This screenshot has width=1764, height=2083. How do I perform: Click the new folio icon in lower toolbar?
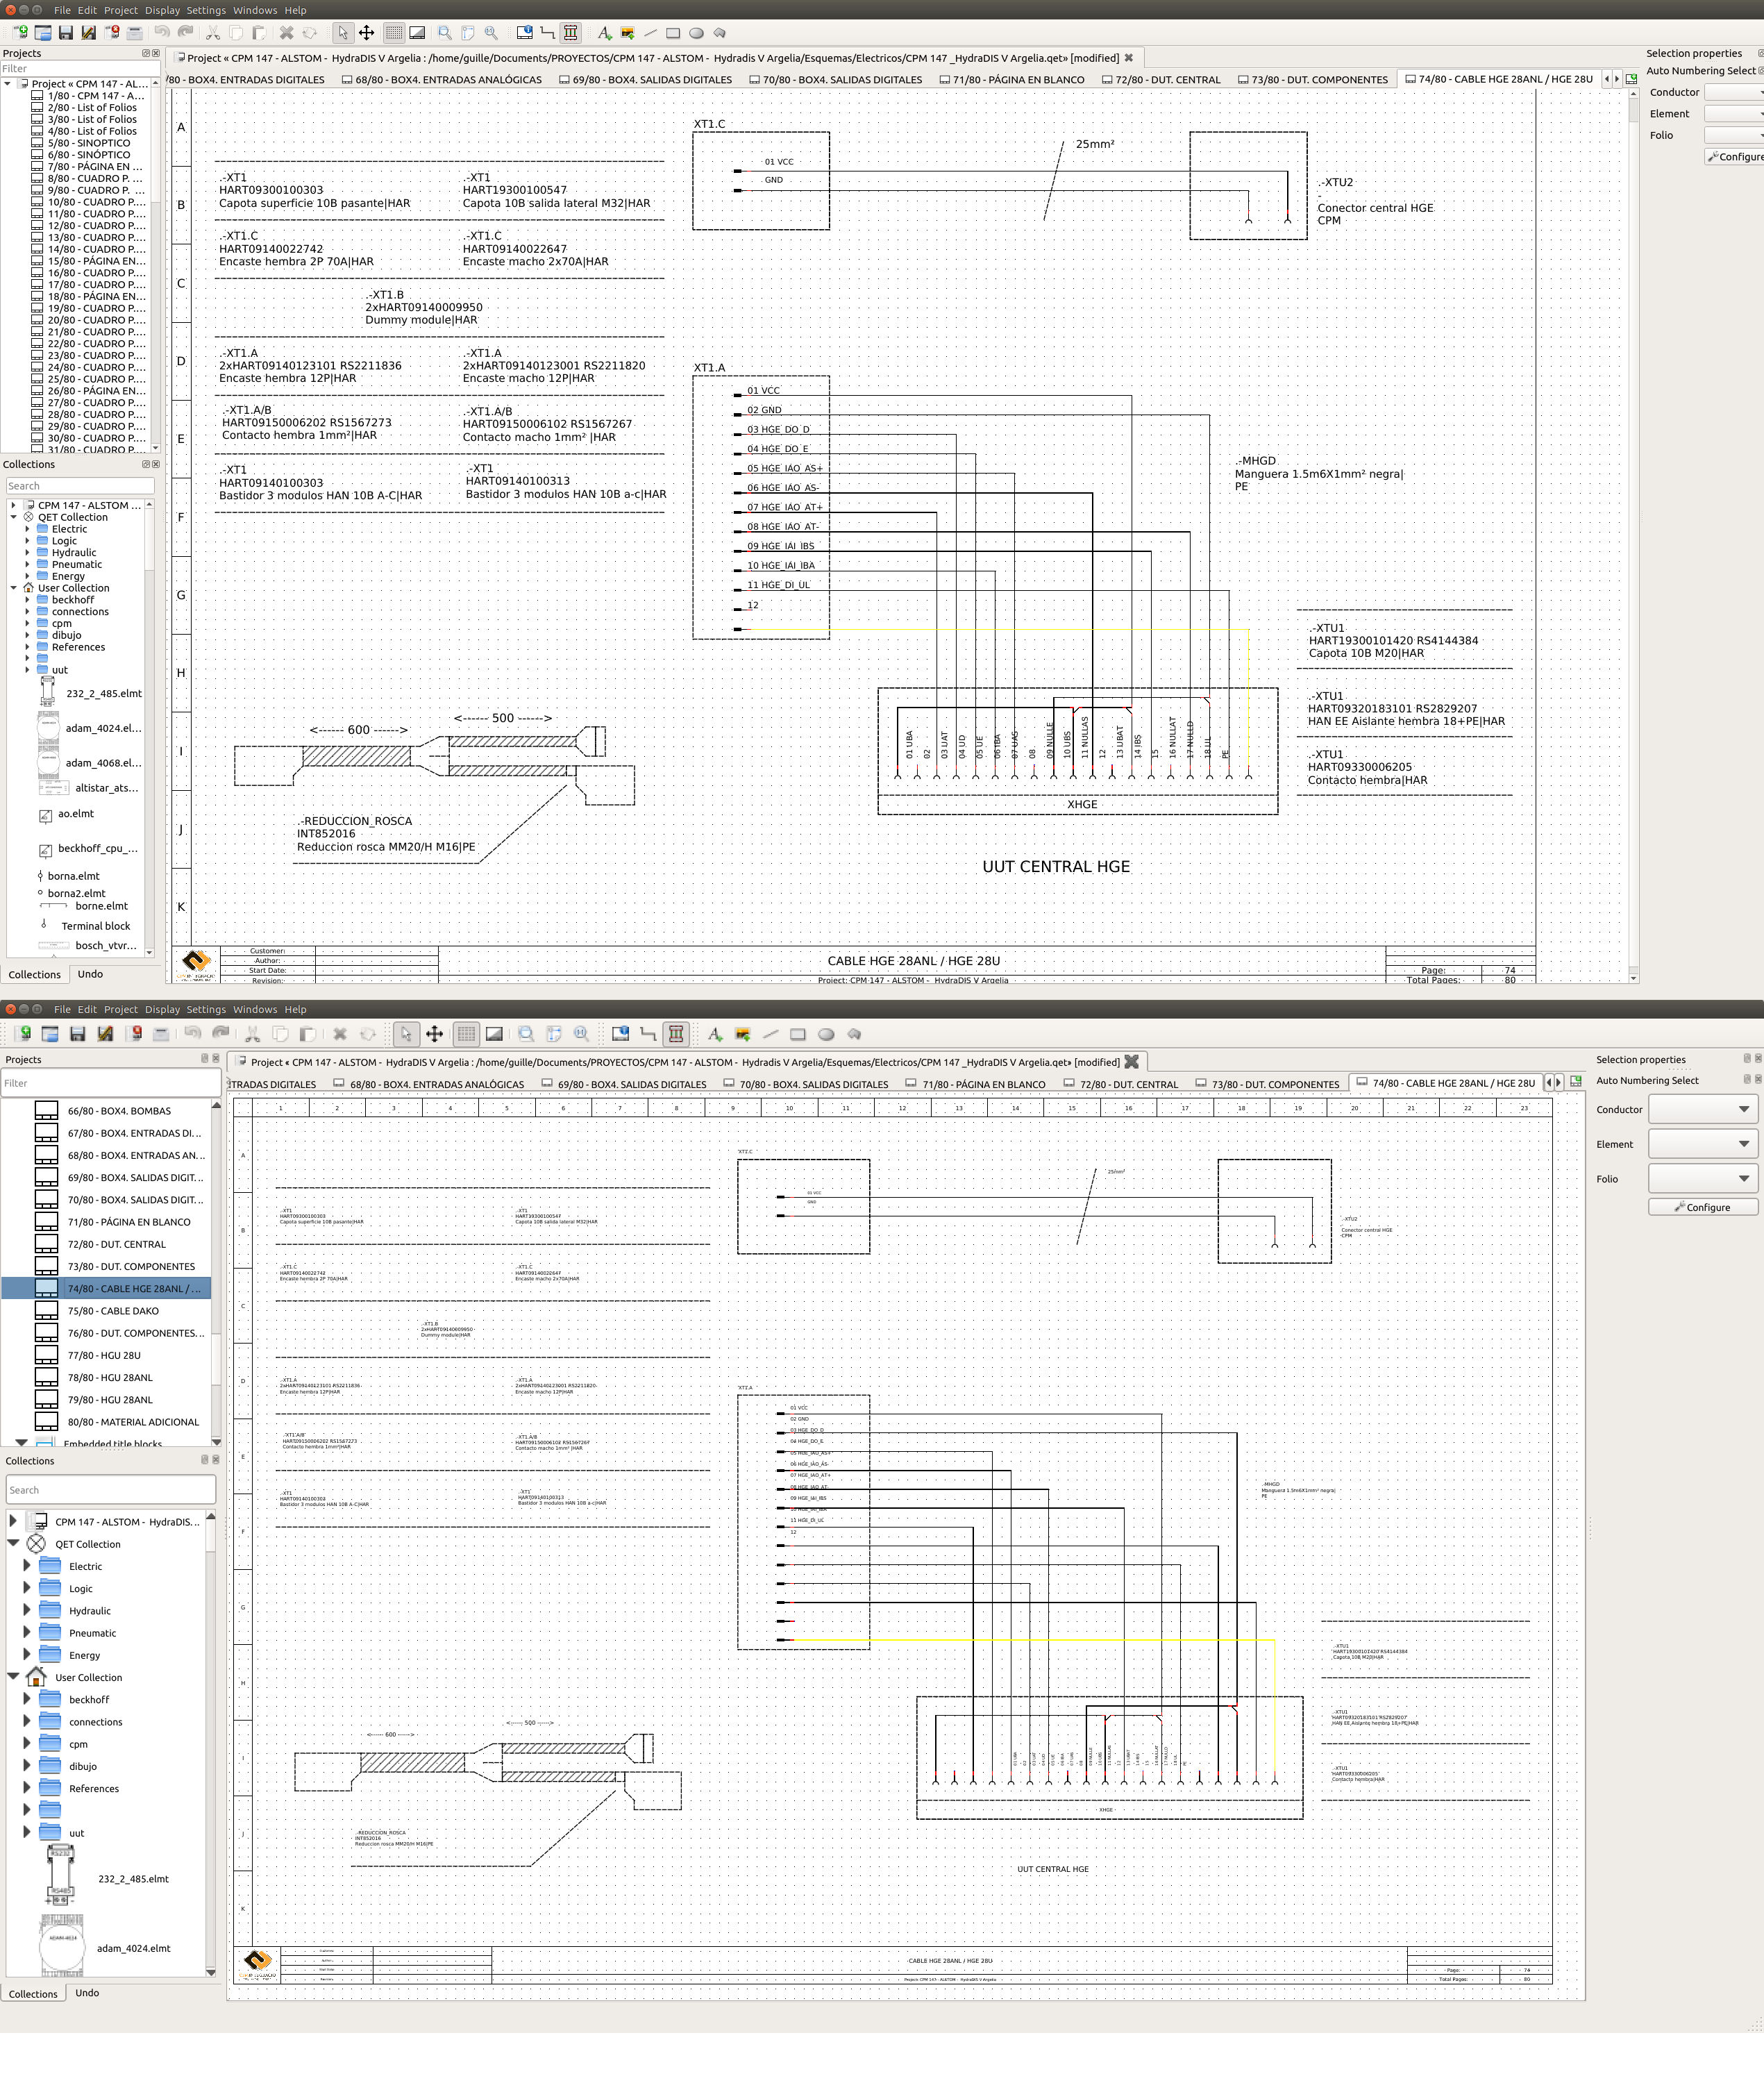coord(23,1034)
